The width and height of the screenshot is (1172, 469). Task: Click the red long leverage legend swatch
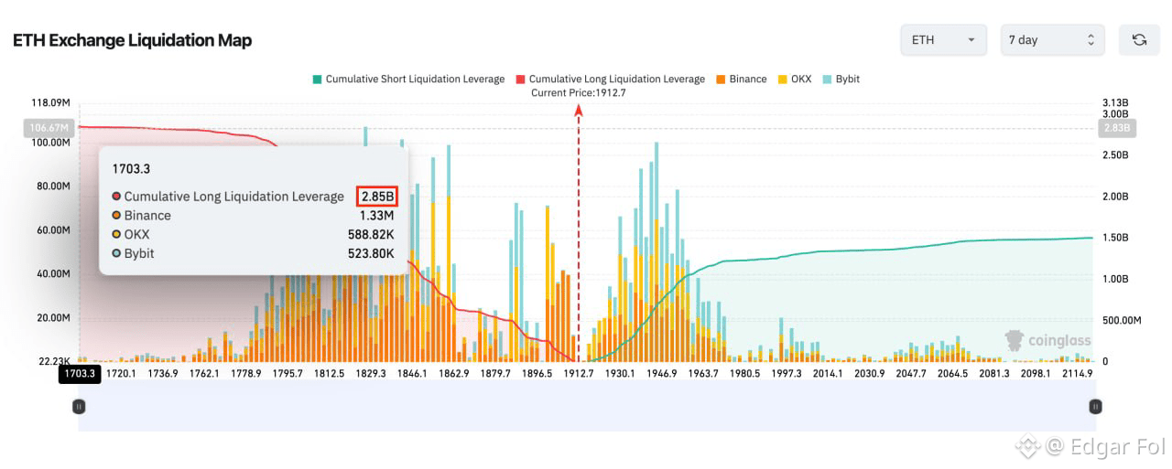[x=520, y=80]
